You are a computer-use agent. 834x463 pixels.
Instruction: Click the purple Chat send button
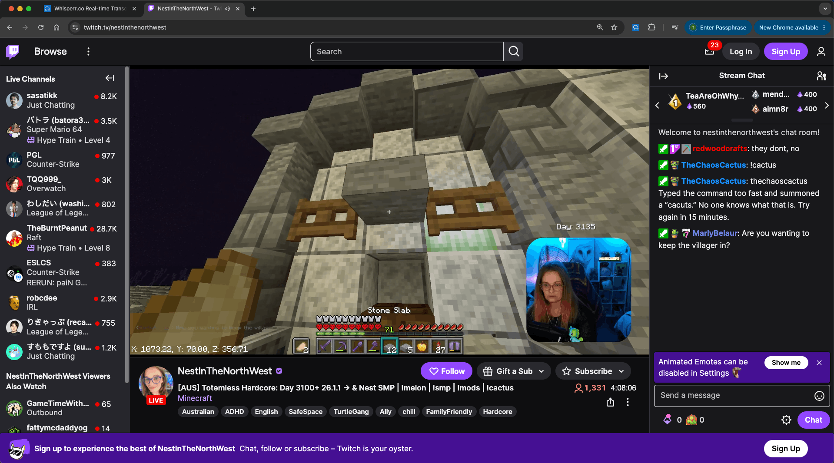coord(813,420)
